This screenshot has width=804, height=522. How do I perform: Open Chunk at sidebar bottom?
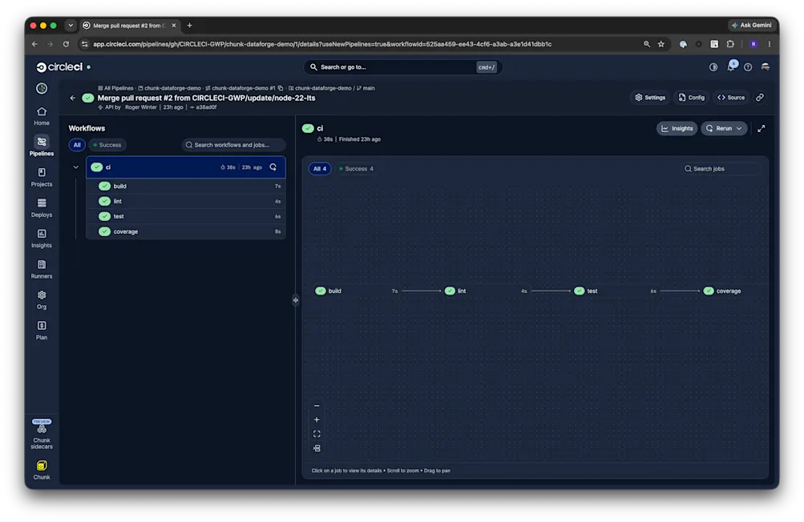click(x=42, y=470)
